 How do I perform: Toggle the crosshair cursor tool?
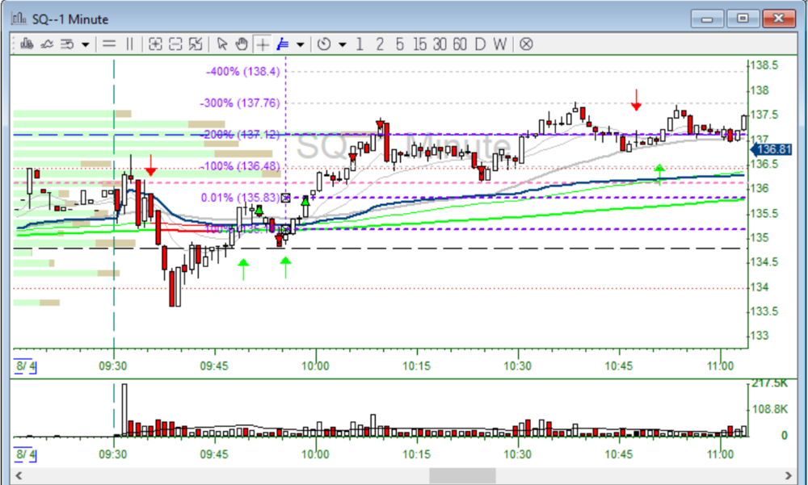263,44
